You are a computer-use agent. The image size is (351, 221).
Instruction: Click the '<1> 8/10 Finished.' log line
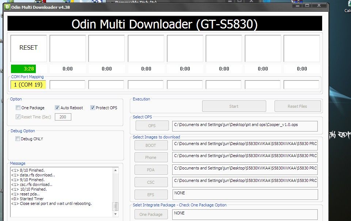[x=28, y=170]
